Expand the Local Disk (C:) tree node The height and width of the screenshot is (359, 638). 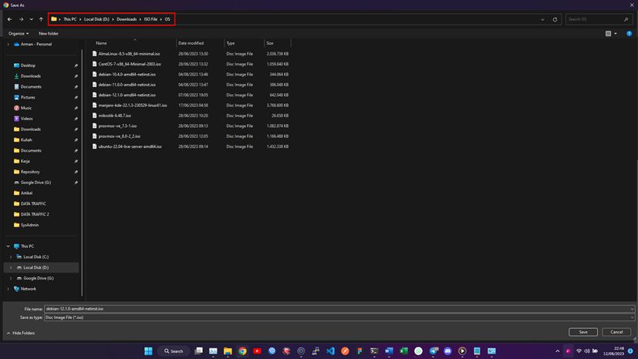[11, 257]
